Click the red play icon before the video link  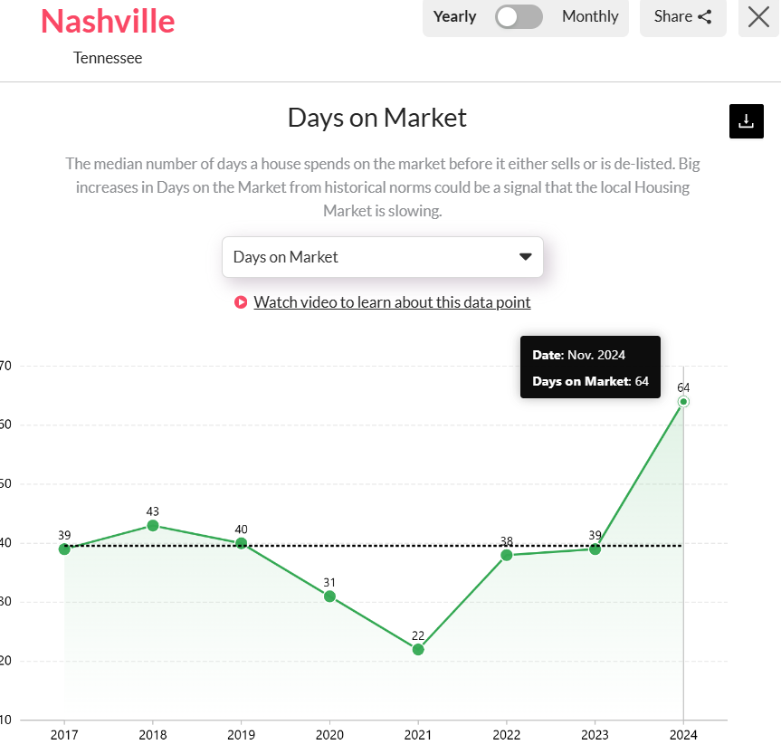click(x=241, y=301)
